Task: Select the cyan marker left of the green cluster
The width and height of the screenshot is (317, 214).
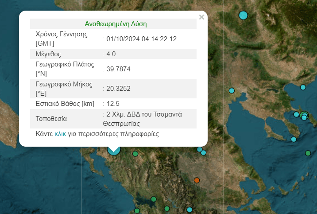Action: tap(296, 114)
